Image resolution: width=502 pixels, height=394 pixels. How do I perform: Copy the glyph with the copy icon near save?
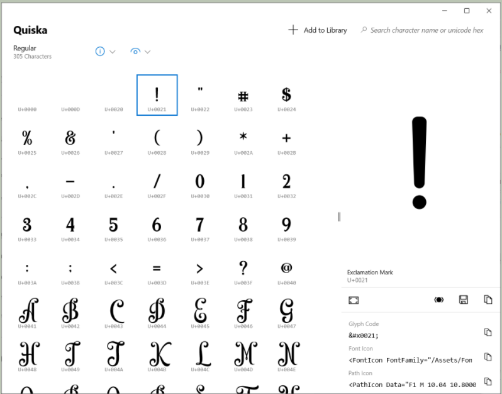pos(488,300)
